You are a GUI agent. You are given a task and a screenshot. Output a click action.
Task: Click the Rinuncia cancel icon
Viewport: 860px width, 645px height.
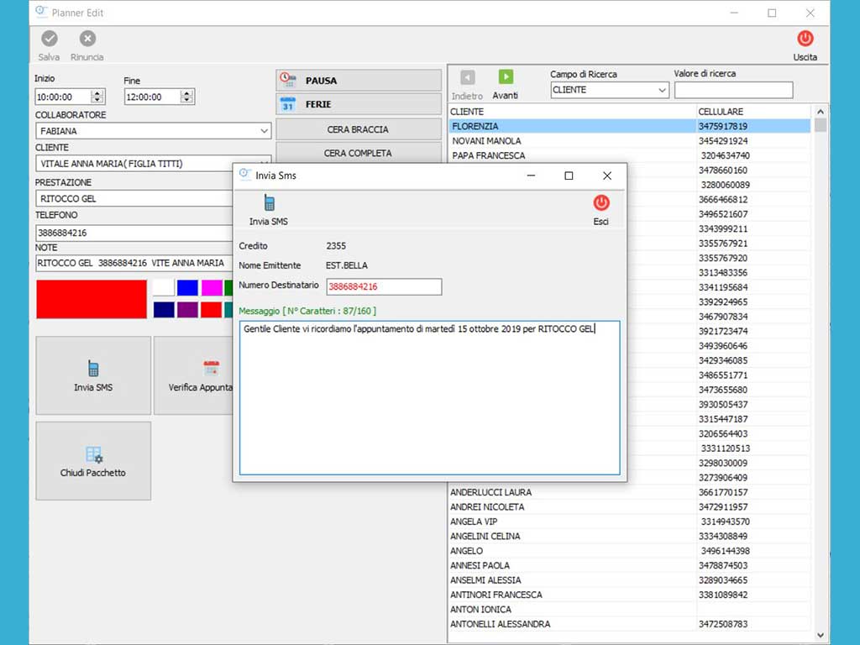tap(87, 39)
